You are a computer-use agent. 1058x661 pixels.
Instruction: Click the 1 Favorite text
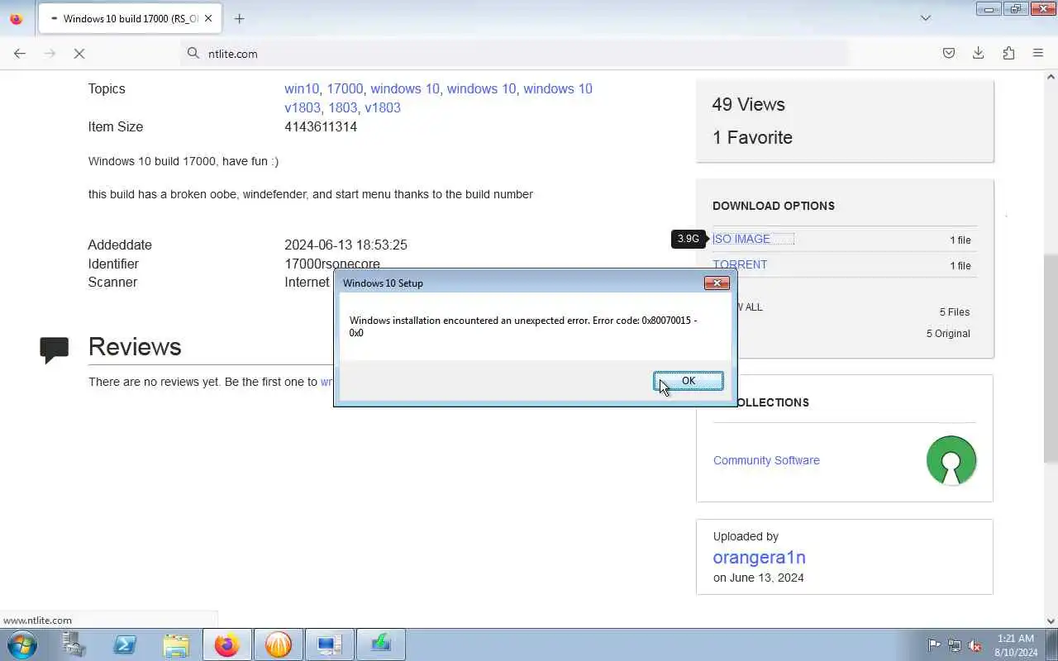(752, 137)
